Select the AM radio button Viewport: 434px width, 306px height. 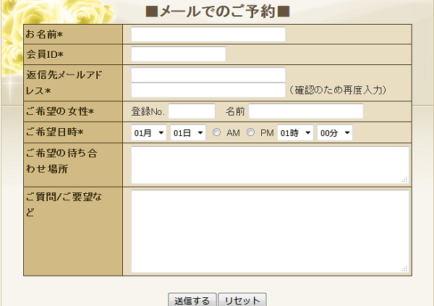tap(216, 133)
